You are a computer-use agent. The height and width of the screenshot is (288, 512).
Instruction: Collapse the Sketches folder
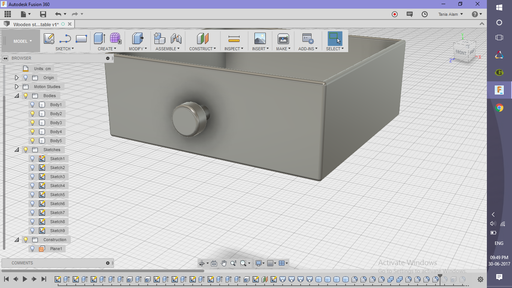pyautogui.click(x=16, y=150)
